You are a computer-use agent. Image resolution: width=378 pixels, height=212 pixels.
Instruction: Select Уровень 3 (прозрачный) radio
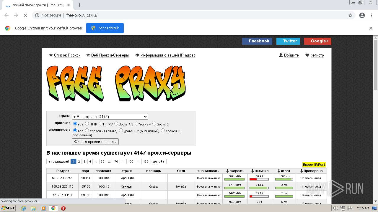point(163,130)
